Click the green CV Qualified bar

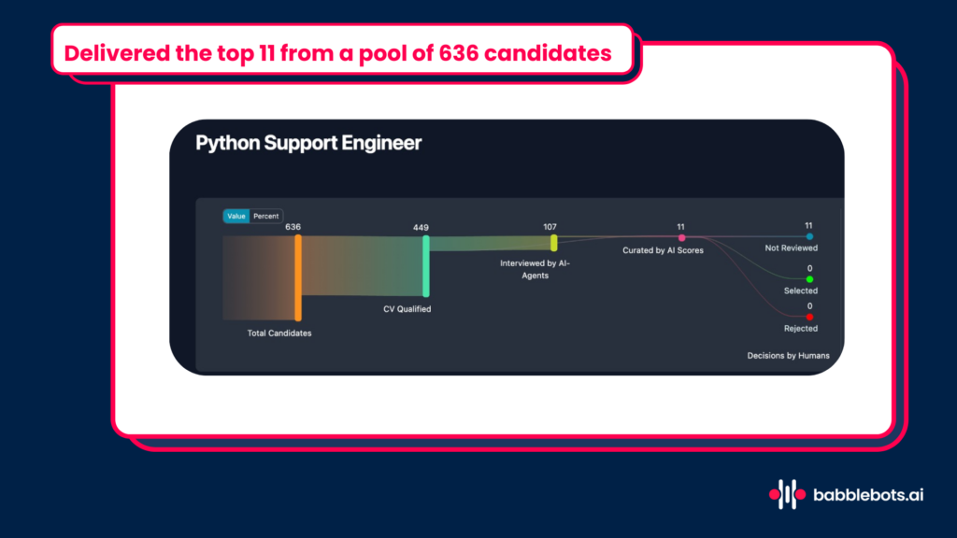(x=426, y=266)
